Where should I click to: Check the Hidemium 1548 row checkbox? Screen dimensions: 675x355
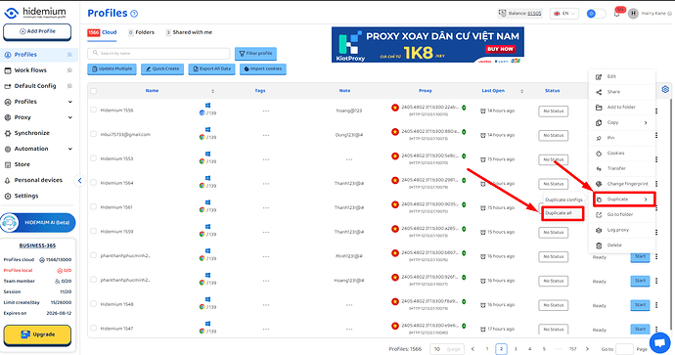(x=93, y=304)
